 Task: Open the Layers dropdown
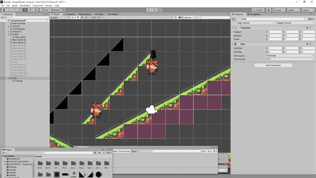[293, 10]
